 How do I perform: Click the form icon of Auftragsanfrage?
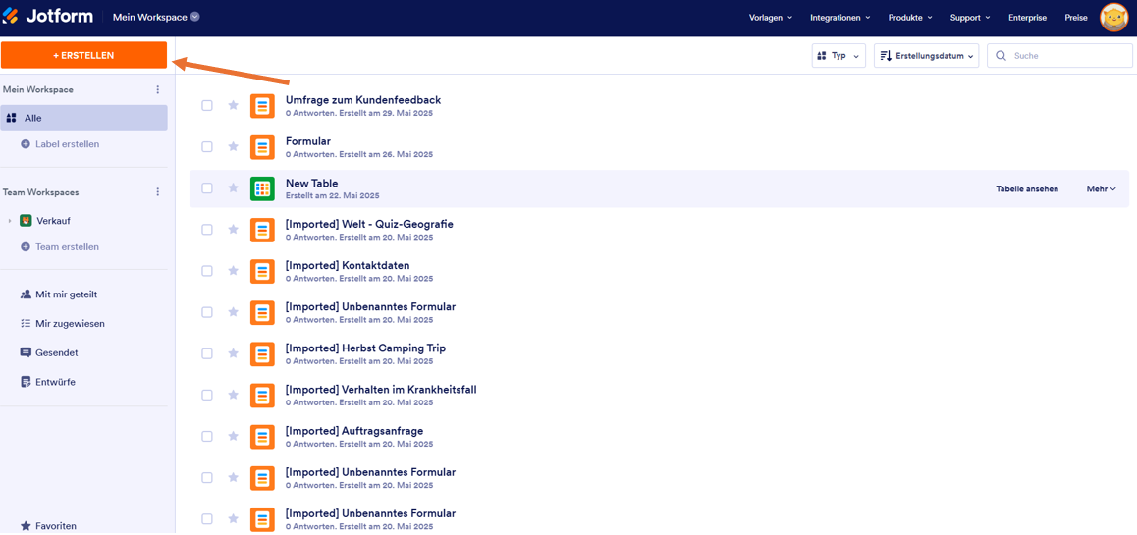(262, 437)
